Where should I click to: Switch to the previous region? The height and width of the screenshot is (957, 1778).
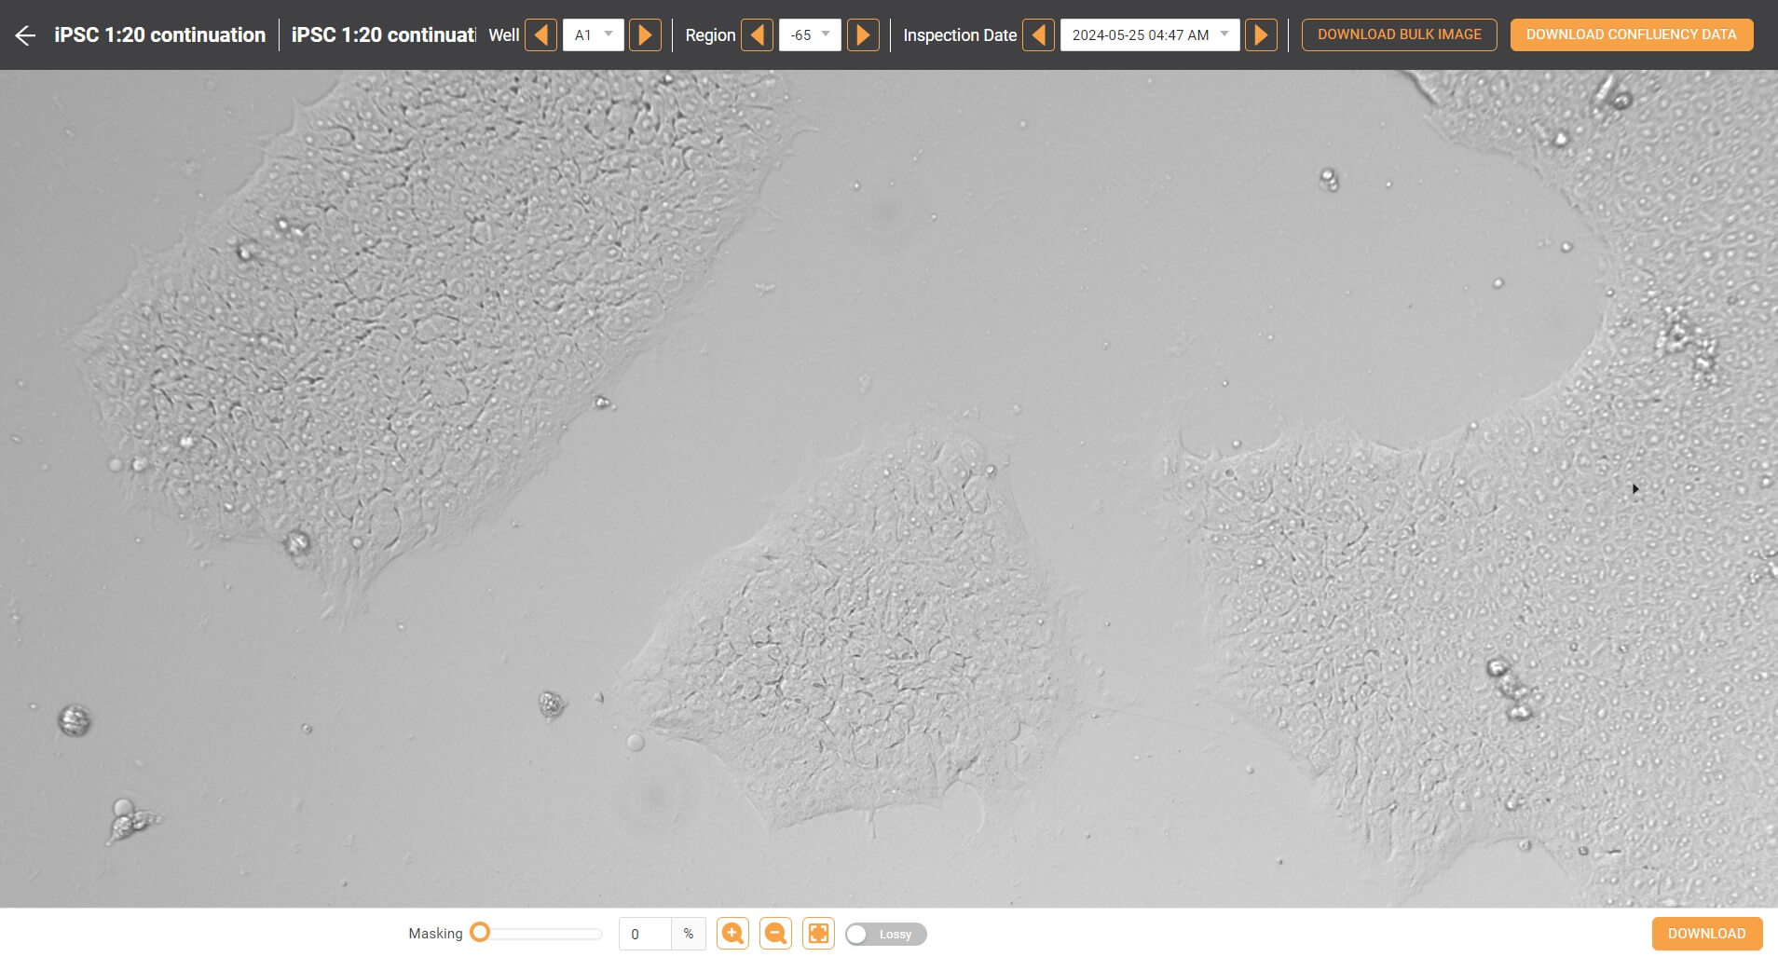click(x=758, y=34)
